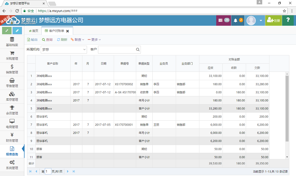Viewport: 296px width, 176px height.
Task: Go back in the browser
Action: 4,11
